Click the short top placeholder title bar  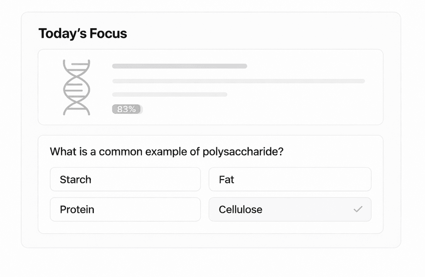click(180, 66)
